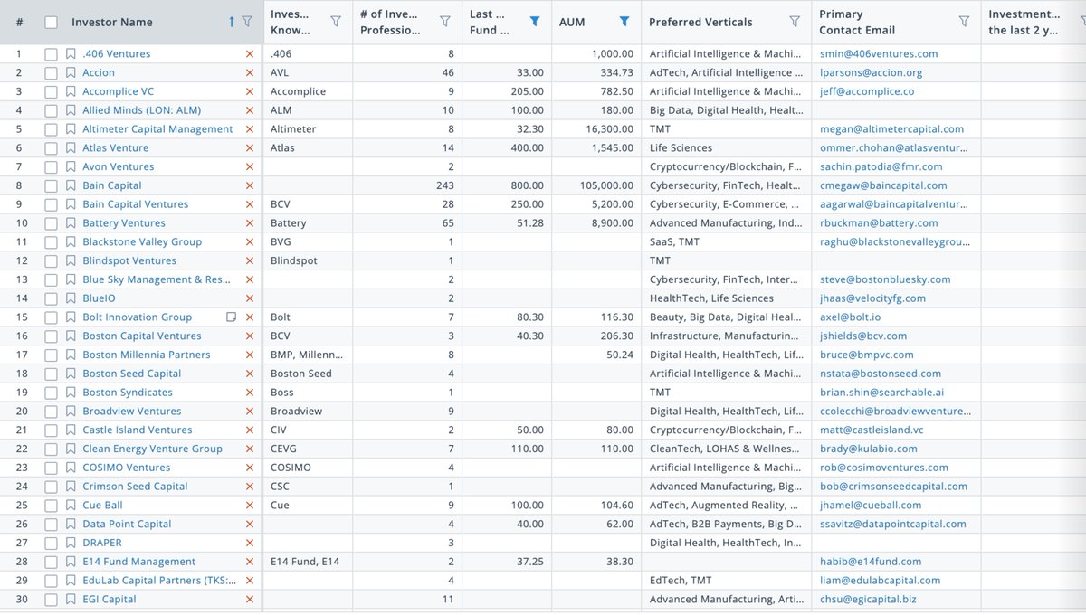The width and height of the screenshot is (1086, 615).
Task: Open EduLab Capital Partners link
Action: [160, 581]
